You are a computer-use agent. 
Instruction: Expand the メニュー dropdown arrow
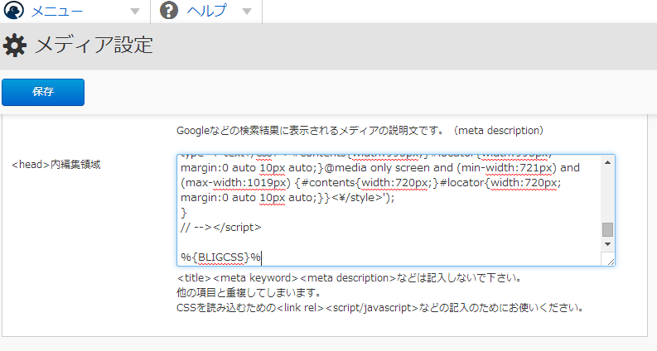pyautogui.click(x=135, y=12)
